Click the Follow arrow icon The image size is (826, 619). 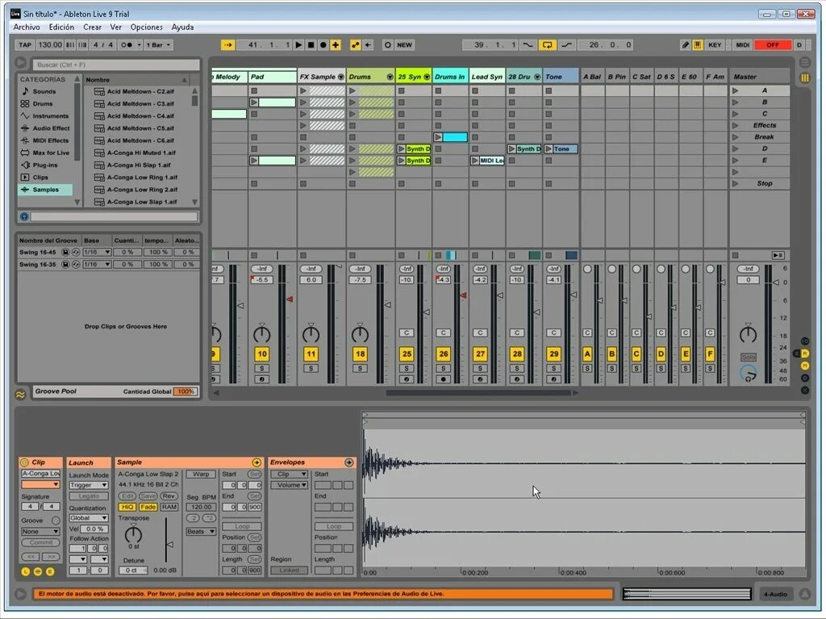point(227,45)
